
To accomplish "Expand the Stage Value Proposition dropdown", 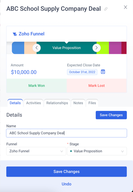I will pyautogui.click(x=97, y=151).
